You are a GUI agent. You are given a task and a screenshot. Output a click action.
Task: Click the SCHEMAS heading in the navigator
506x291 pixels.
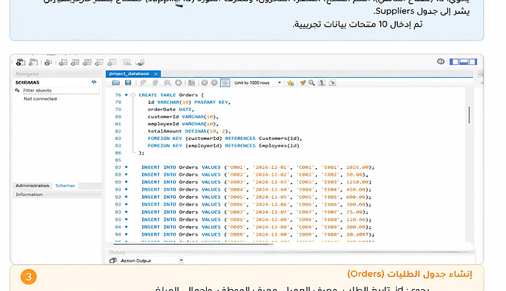[27, 83]
